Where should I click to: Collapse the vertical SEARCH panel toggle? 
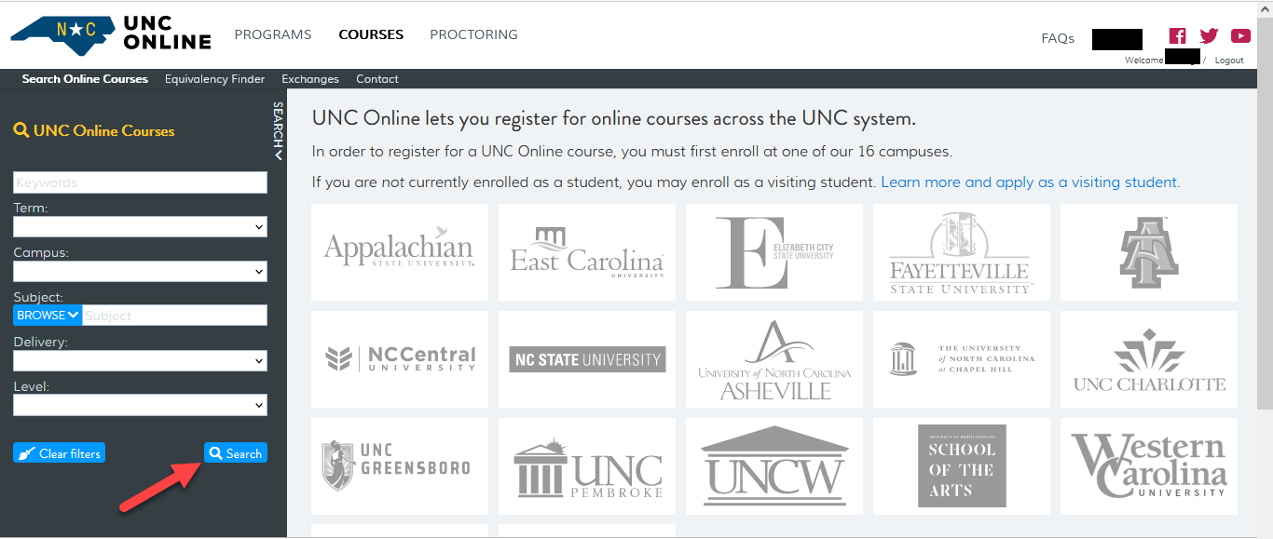pyautogui.click(x=277, y=130)
